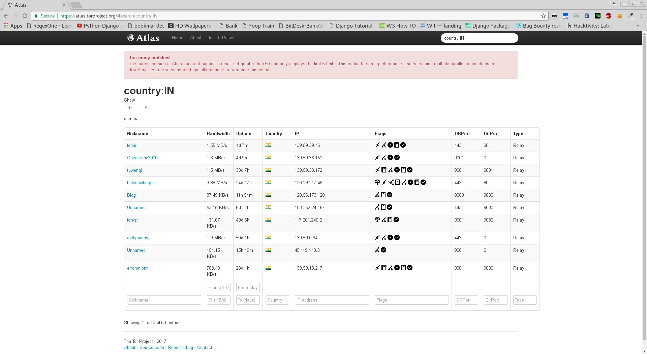Open the Queerzone3000 relay link
The width and height of the screenshot is (647, 354).
(142, 158)
